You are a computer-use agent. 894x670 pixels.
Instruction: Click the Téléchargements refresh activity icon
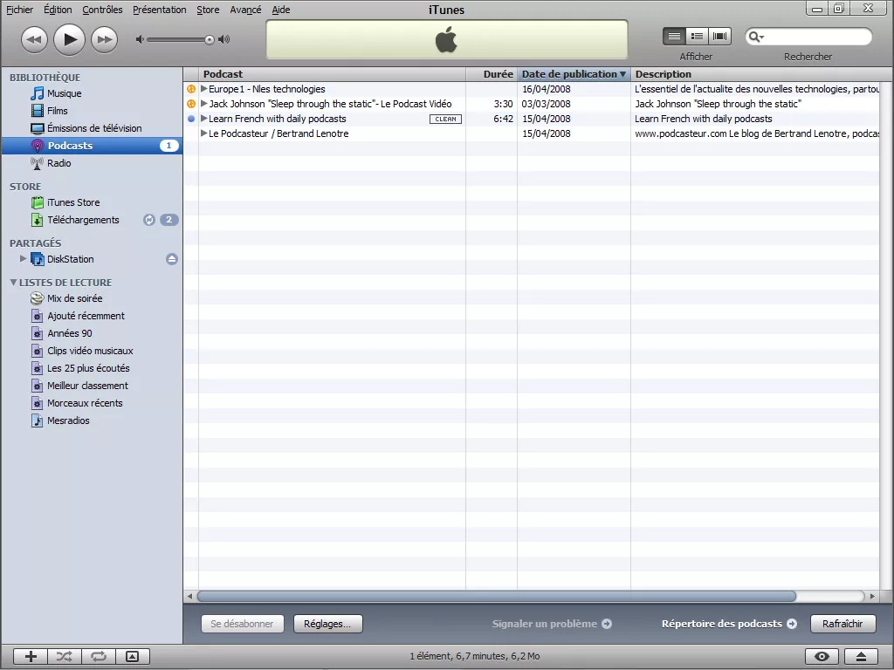(149, 220)
